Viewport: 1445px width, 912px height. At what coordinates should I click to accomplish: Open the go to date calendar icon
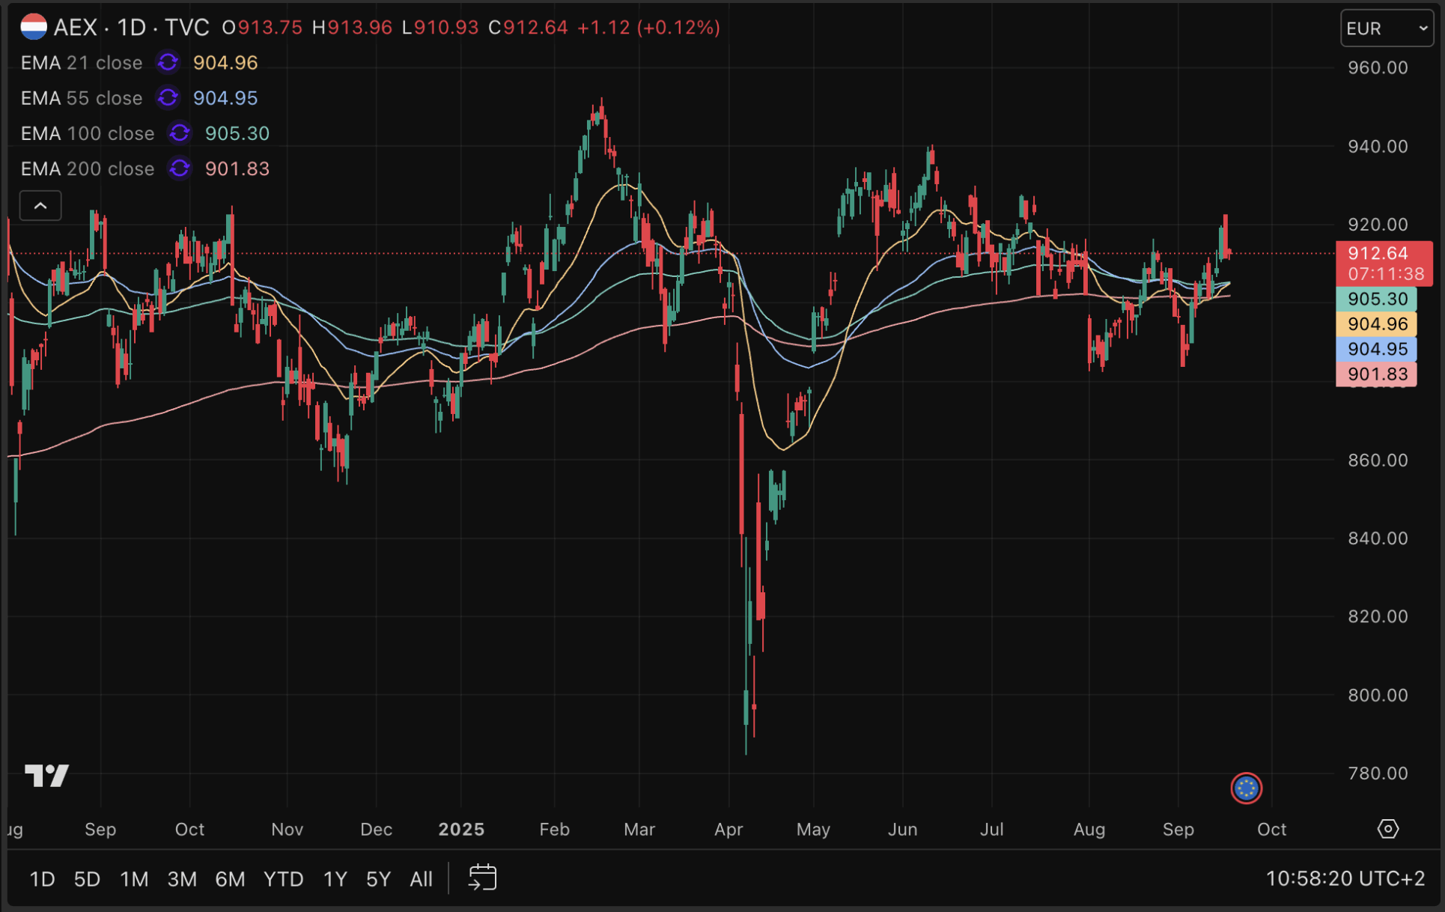[482, 878]
